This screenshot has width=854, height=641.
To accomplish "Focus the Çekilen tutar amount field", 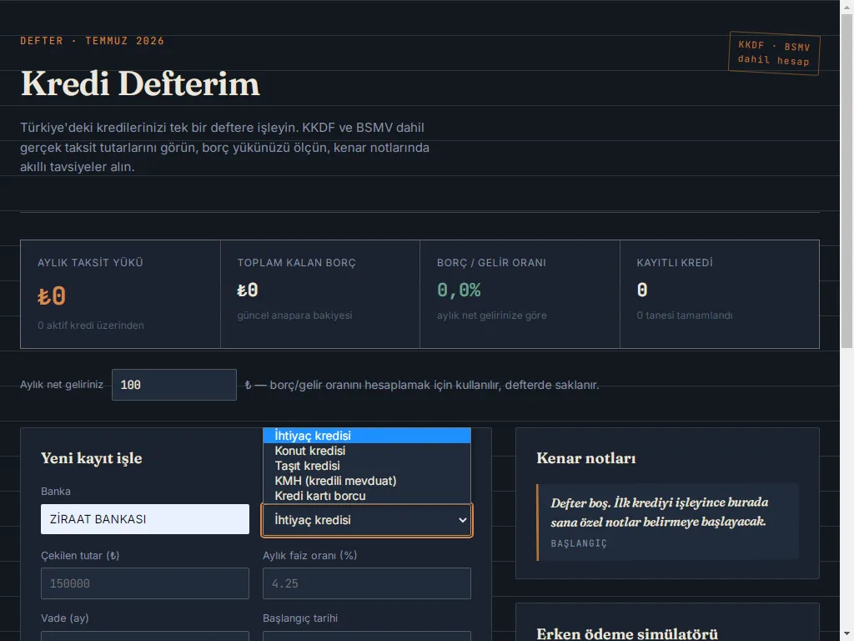I will 145,583.
